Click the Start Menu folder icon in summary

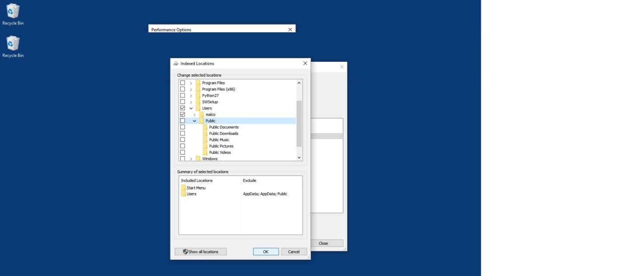point(183,188)
